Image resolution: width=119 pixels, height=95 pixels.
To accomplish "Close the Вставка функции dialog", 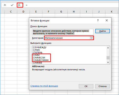I will (x=107, y=21).
